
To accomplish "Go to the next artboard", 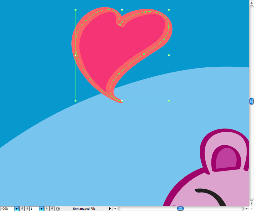I will pyautogui.click(x=47, y=209).
